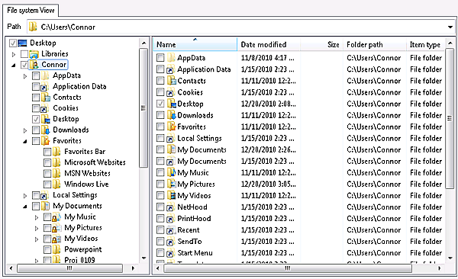Click the tree panel scroll right arrow
Viewport: 458px width, 279px height.
[x=133, y=268]
